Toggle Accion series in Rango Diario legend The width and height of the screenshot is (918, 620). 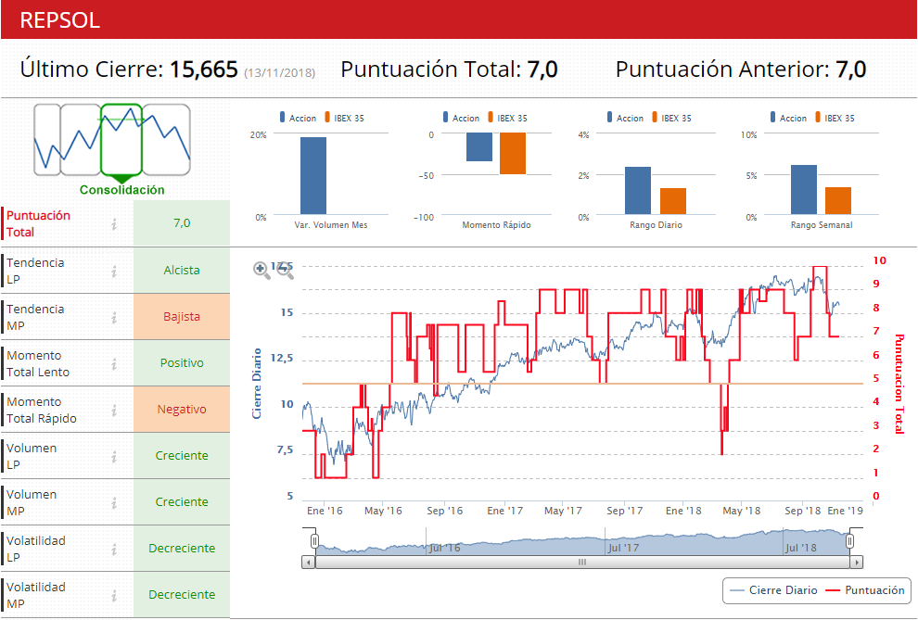click(625, 118)
